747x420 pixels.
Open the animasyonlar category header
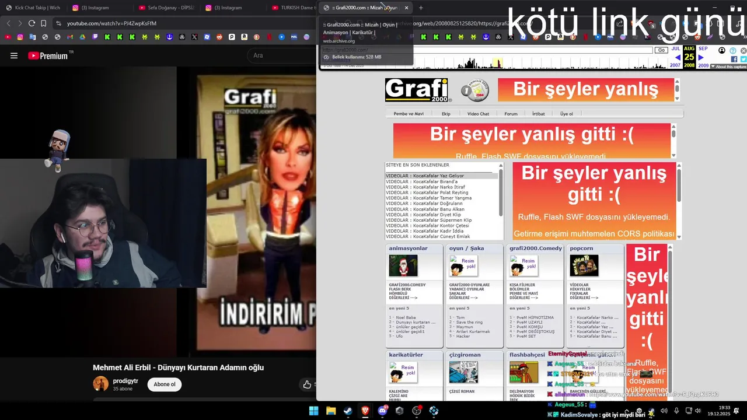(409, 249)
